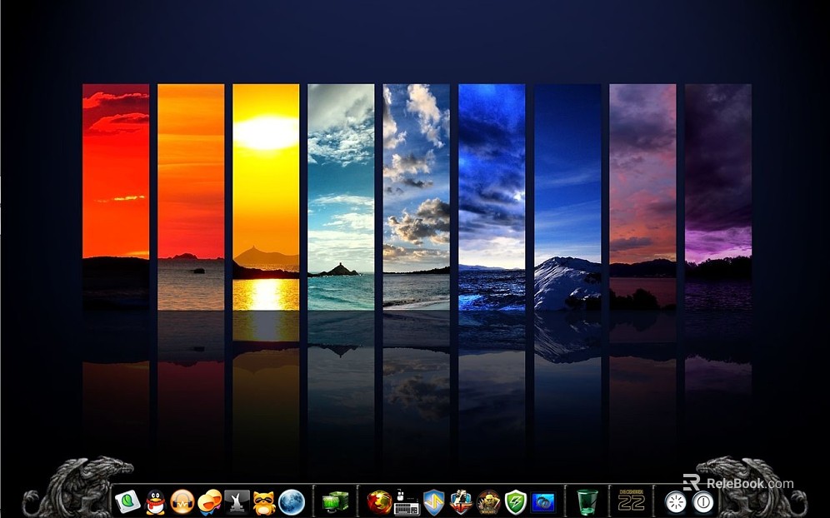Click the December 22 calendar widget
Viewport: 830px width, 518px height.
[632, 501]
